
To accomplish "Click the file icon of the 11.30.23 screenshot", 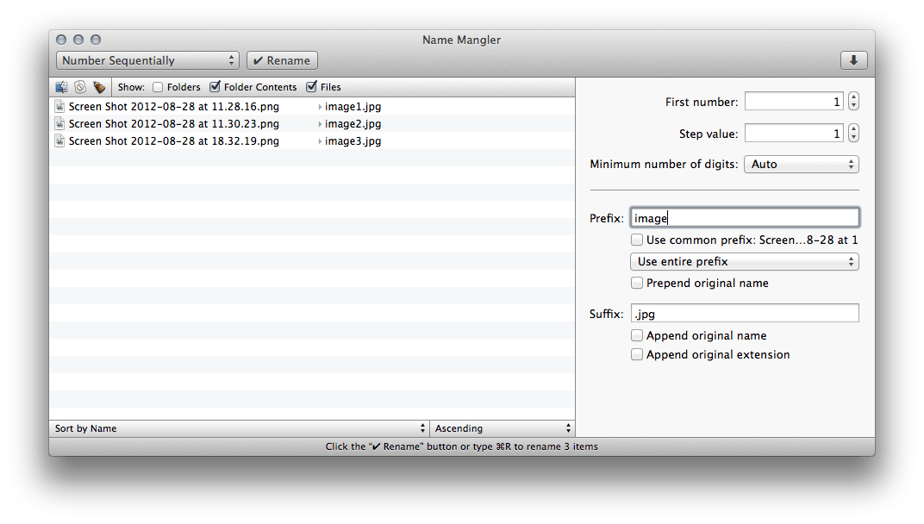I will pyautogui.click(x=59, y=124).
